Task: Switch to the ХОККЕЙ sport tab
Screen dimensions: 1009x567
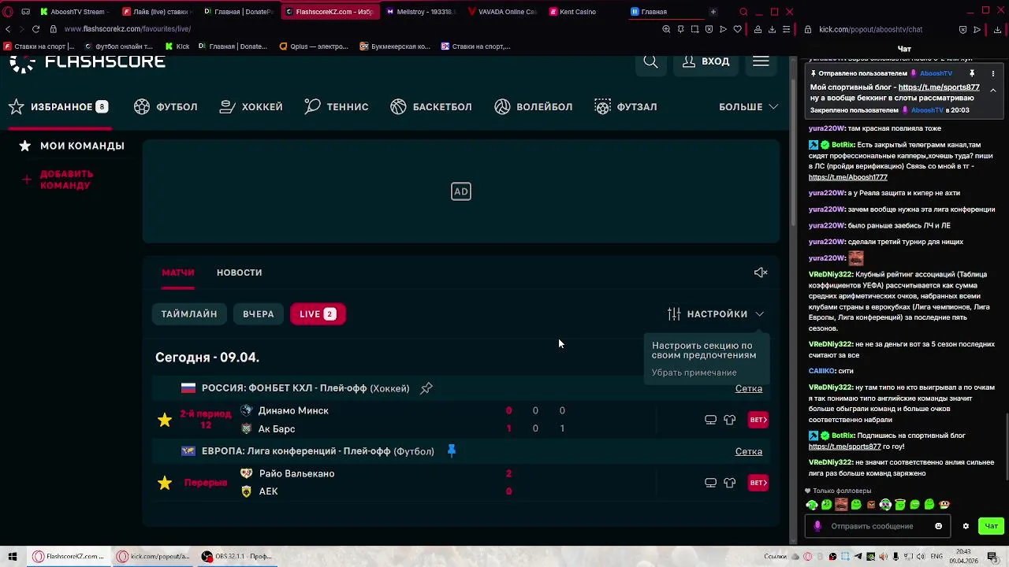Action: [x=251, y=106]
